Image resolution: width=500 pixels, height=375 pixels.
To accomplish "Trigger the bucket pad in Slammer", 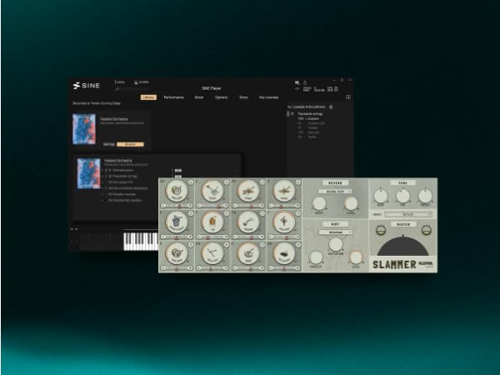I will pos(177,222).
